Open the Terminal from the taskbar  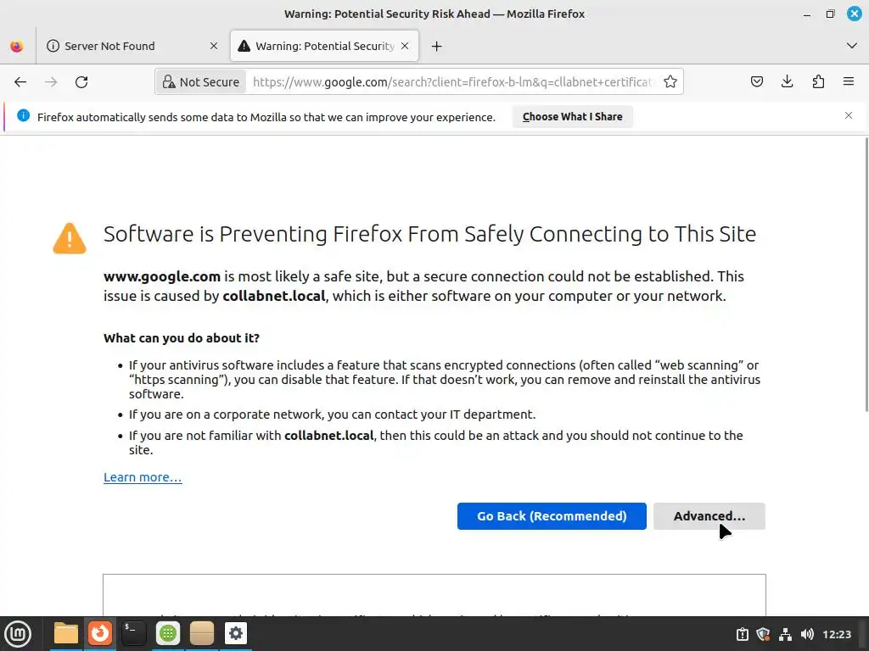pos(133,633)
